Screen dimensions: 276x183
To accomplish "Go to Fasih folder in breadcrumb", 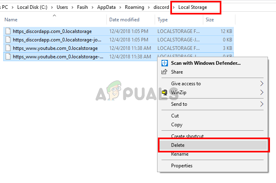I will coord(82,7).
